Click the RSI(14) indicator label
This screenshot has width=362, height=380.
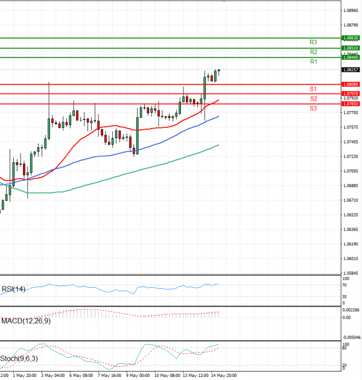[x=13, y=289]
